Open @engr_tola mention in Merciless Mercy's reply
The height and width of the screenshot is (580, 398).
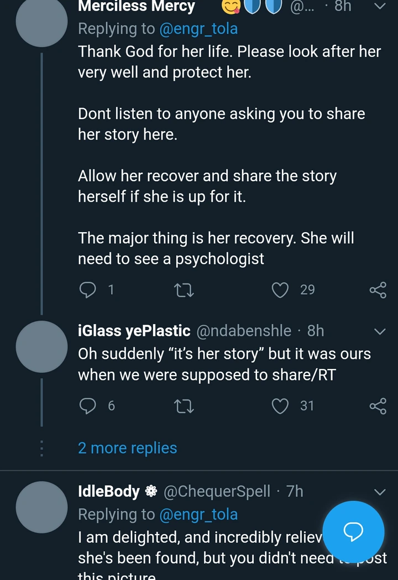198,28
